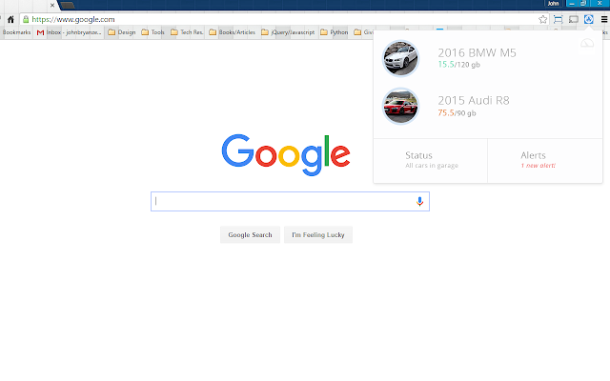Open the jQuery/Javascript bookmarks folder
The height and width of the screenshot is (381, 610).
(288, 32)
